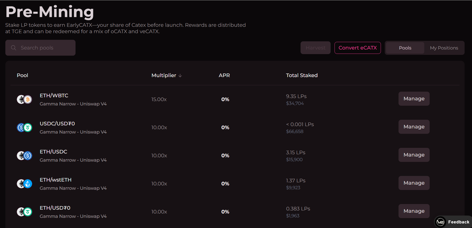The height and width of the screenshot is (228, 472).
Task: Open Manage for ETH/USD₮0 pool
Action: [414, 211]
